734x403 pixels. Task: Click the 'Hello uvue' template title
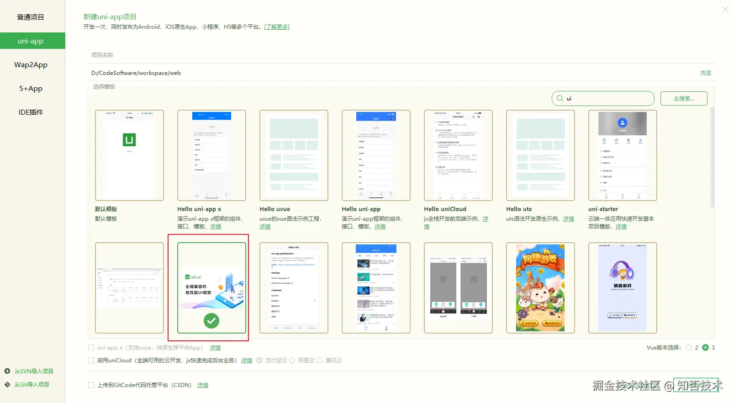pyautogui.click(x=275, y=209)
